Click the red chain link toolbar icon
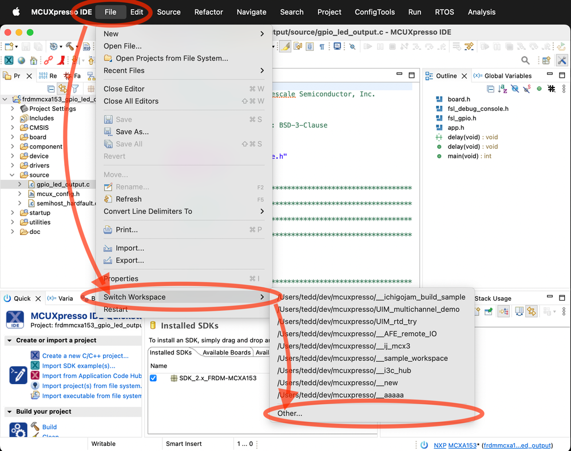The image size is (571, 451). click(x=48, y=60)
